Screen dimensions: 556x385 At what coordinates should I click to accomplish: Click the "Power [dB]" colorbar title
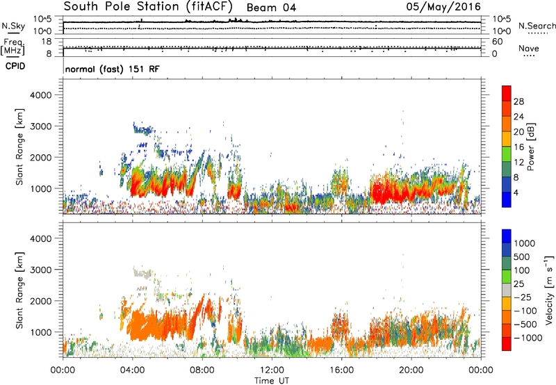[530, 147]
